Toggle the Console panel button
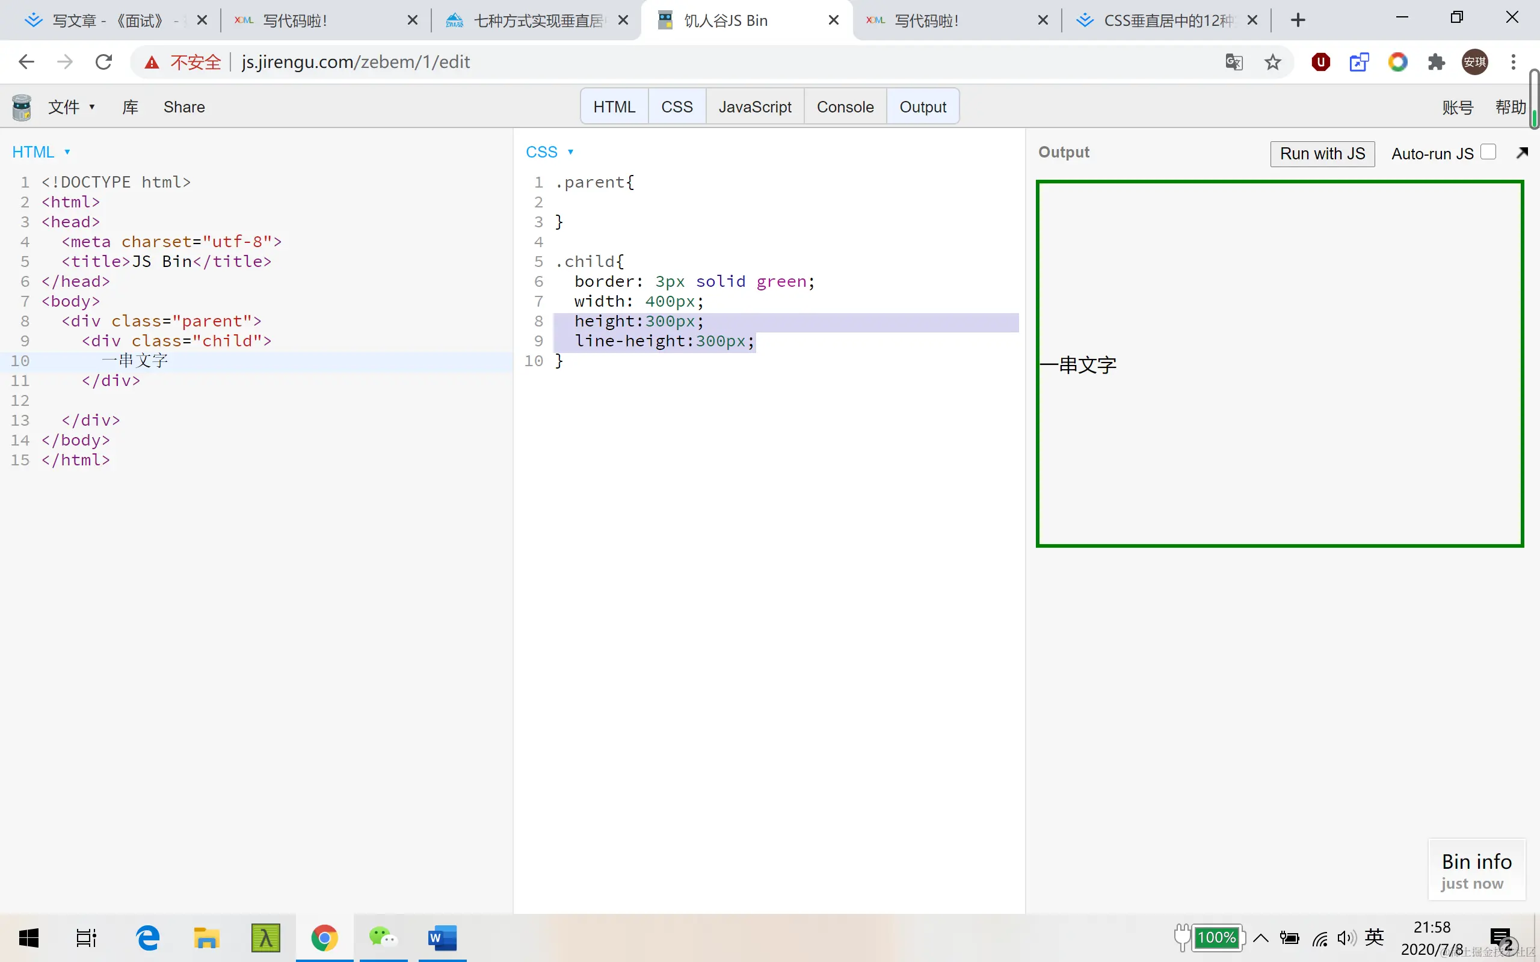This screenshot has width=1540, height=962. point(845,107)
